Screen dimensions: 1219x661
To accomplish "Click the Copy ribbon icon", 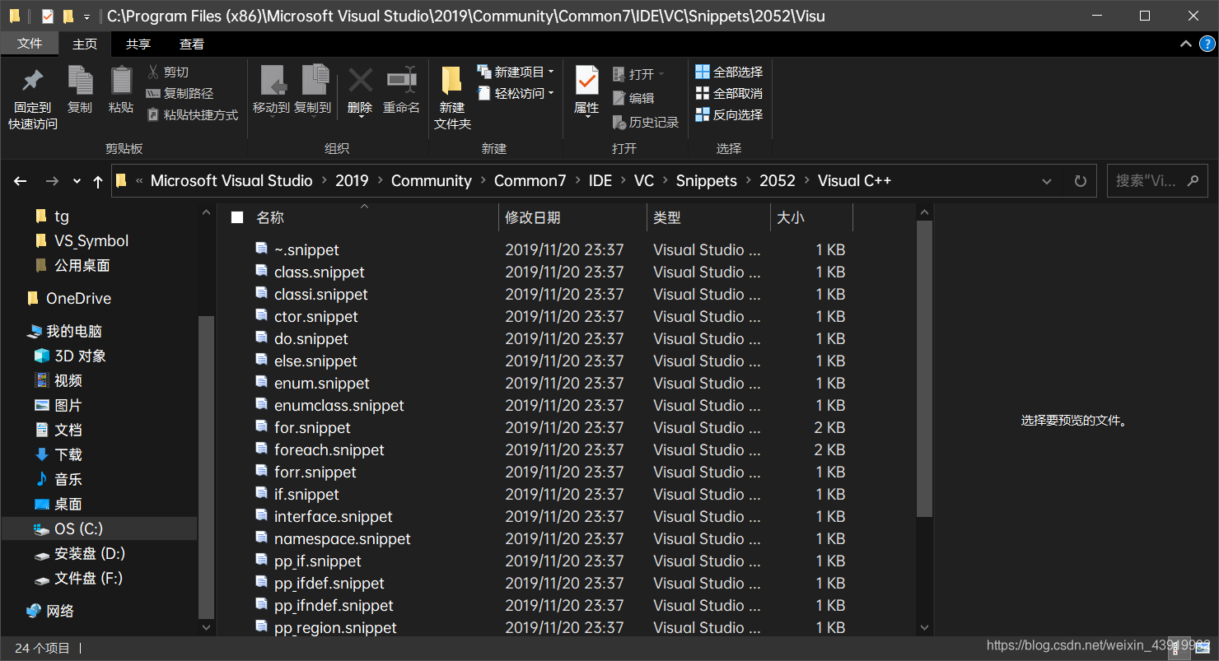I will click(x=80, y=91).
